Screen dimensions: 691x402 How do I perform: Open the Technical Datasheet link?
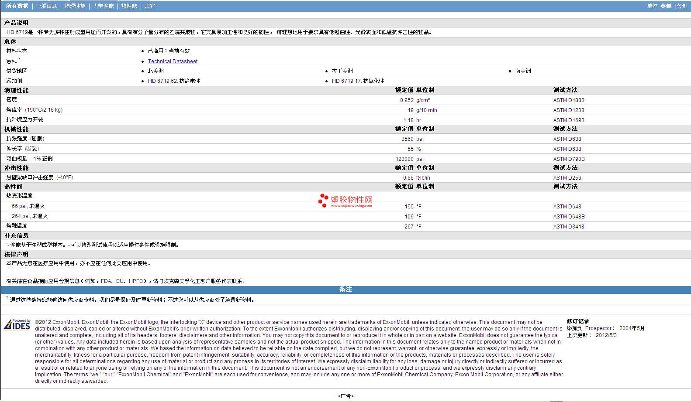click(173, 61)
